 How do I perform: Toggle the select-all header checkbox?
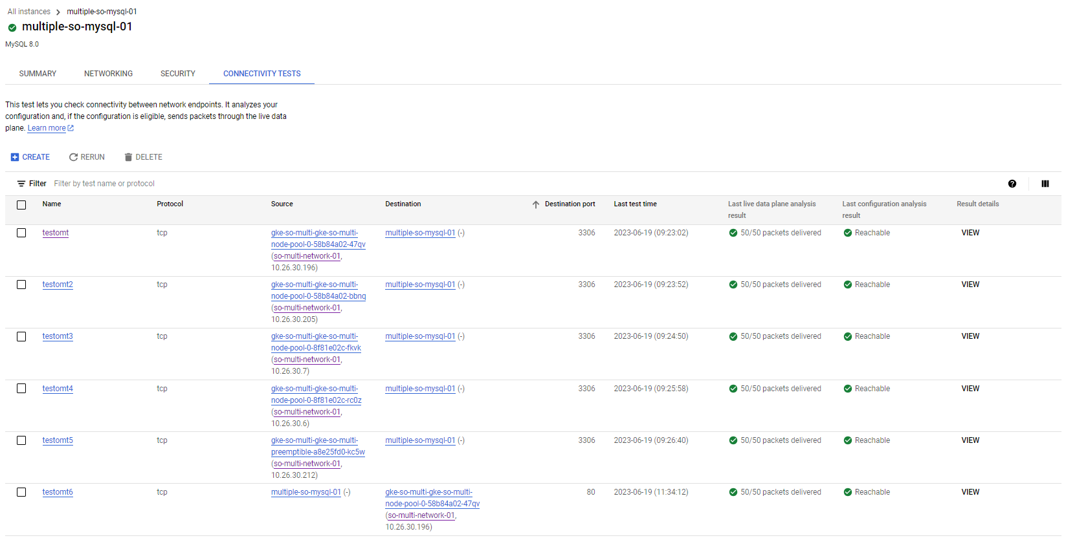tap(21, 204)
